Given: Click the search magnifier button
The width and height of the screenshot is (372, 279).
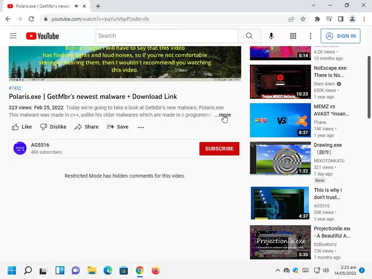Looking at the screenshot, I should click(x=249, y=36).
